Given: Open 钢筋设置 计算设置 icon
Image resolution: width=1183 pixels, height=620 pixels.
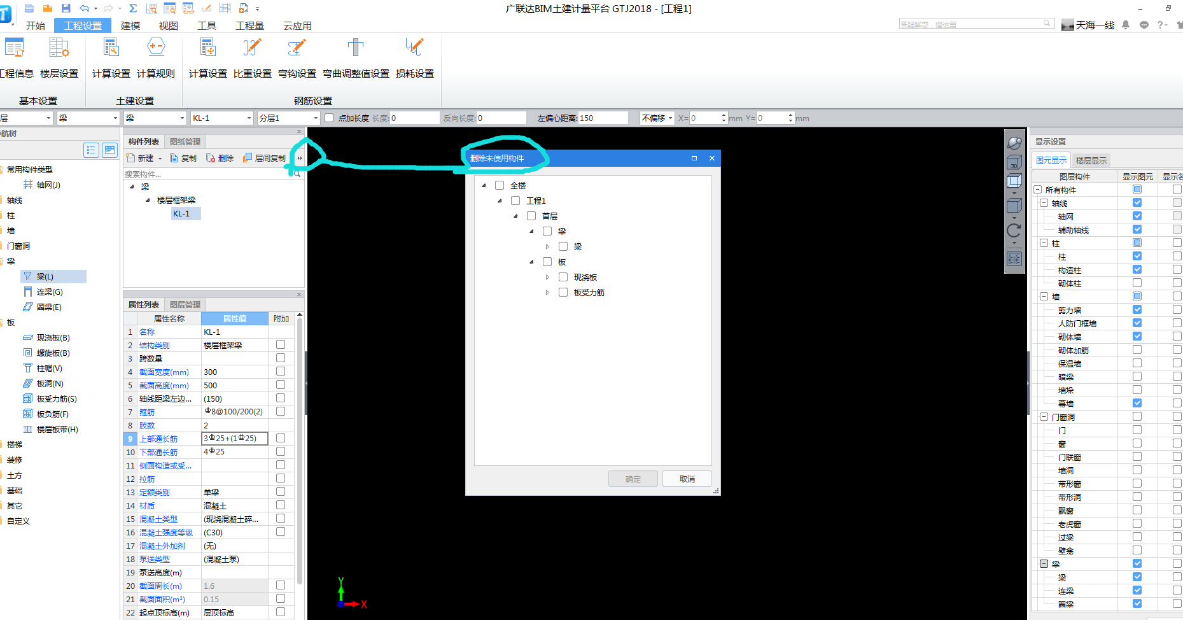Looking at the screenshot, I should pos(208,48).
